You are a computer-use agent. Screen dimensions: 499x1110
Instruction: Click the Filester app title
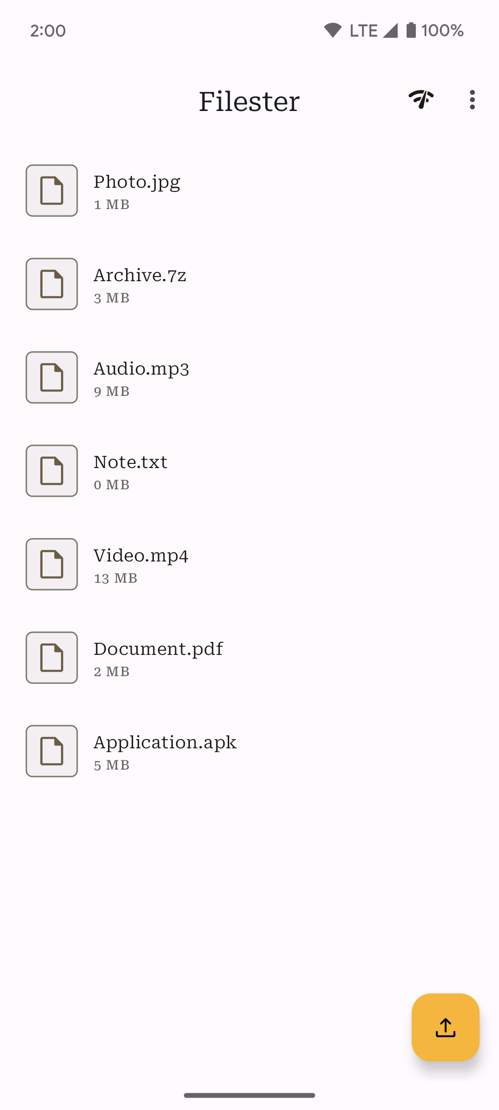(x=249, y=101)
